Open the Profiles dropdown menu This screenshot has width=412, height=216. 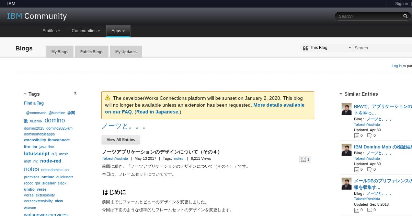pos(51,31)
